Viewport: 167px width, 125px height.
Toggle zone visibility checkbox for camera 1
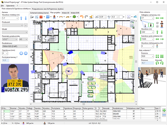tap(134, 111)
